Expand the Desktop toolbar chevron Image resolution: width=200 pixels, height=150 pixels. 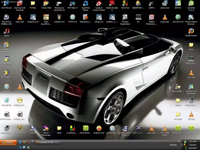point(179,141)
